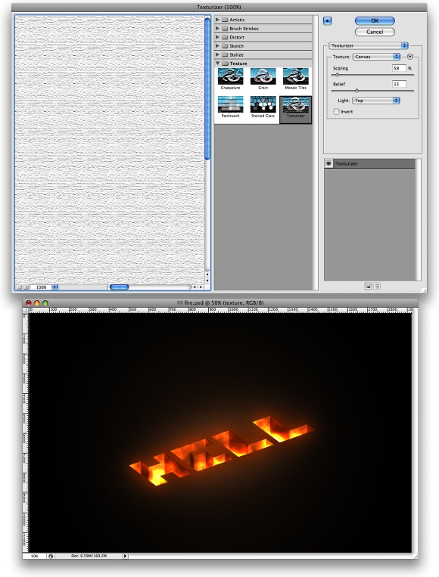Image resolution: width=439 pixels, height=577 pixels.
Task: Expand the Brush Strokes filter folder
Action: [x=217, y=28]
